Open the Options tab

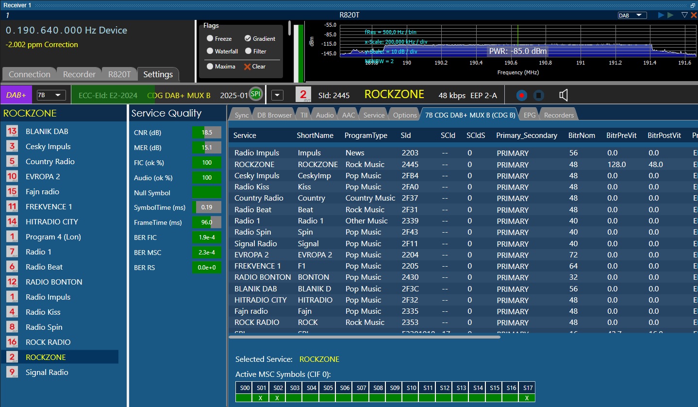405,115
